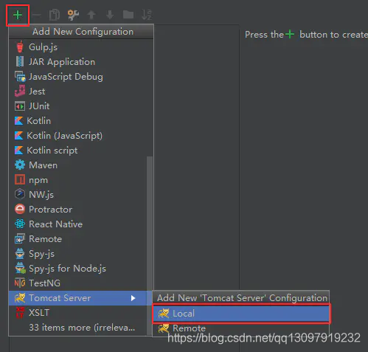The height and width of the screenshot is (352, 368).
Task: Click the minus Remove Configuration icon
Action: point(36,15)
